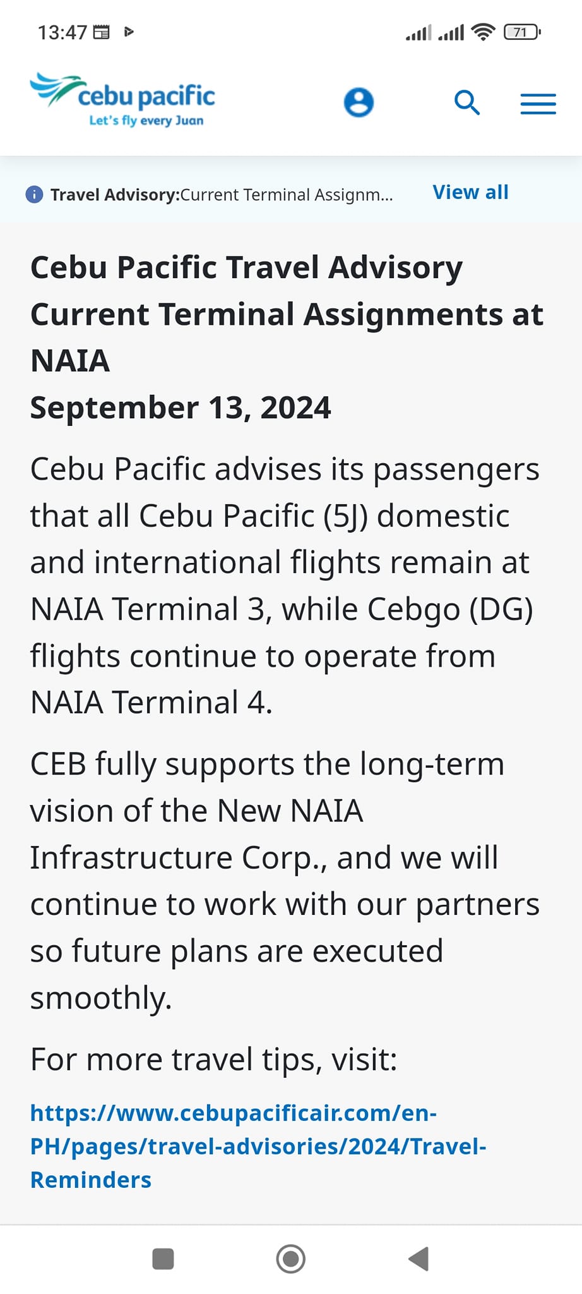Tap the first cellular signal bars icon

click(419, 32)
